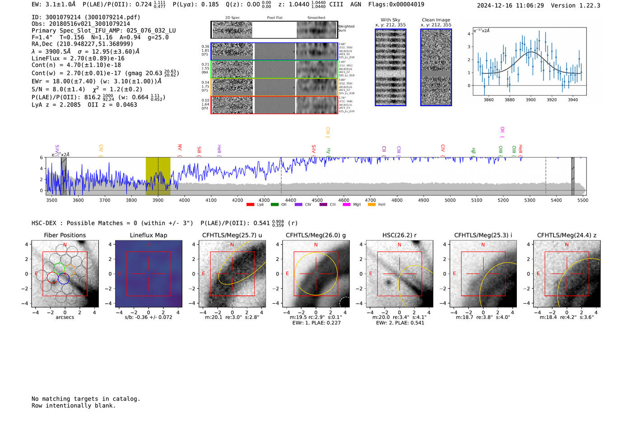Click the dark purple CIII legend swatch
The width and height of the screenshot is (632, 430).
323,205
